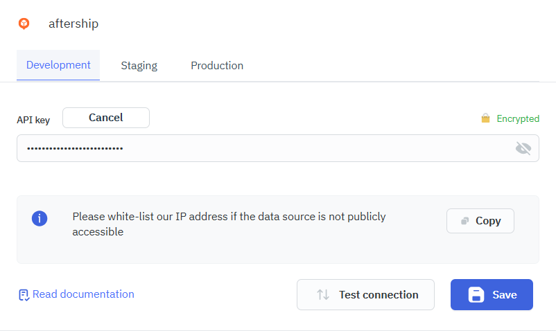Toggle API key visibility eye icon
556x331 pixels.
click(523, 148)
